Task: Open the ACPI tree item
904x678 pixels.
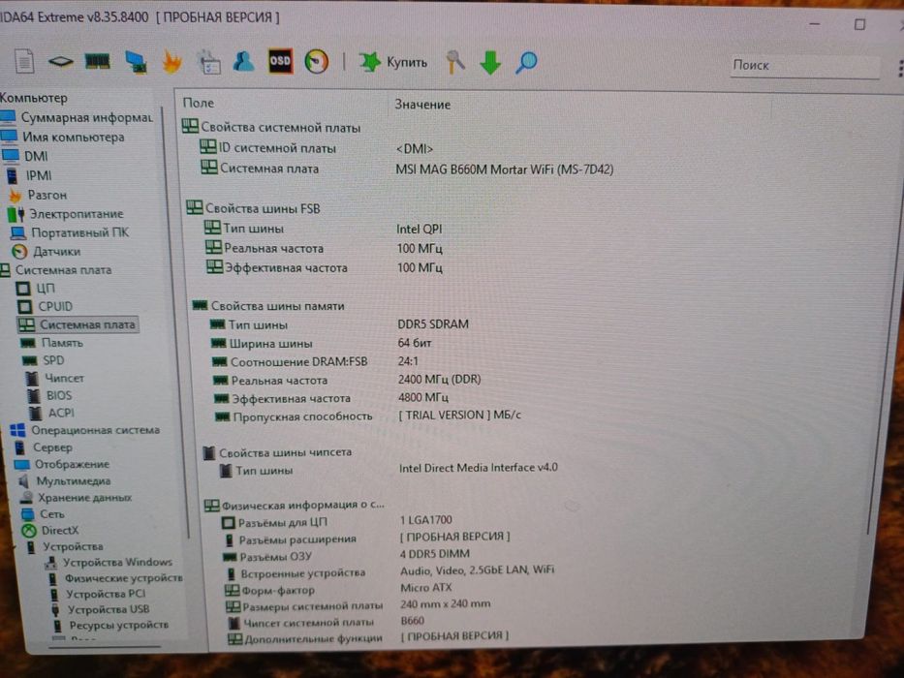Action: [x=52, y=413]
